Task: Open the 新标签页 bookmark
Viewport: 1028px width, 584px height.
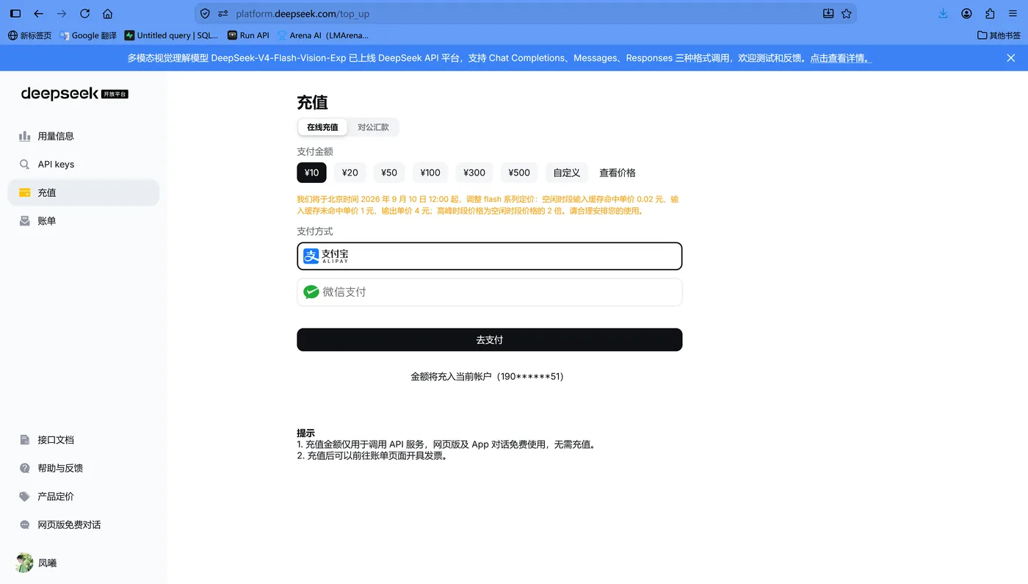Action: coord(30,35)
